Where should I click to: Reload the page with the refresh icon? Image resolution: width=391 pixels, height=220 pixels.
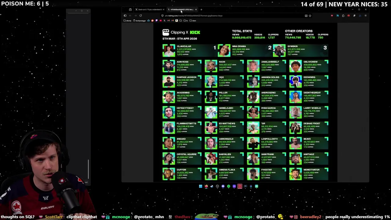tap(141, 16)
